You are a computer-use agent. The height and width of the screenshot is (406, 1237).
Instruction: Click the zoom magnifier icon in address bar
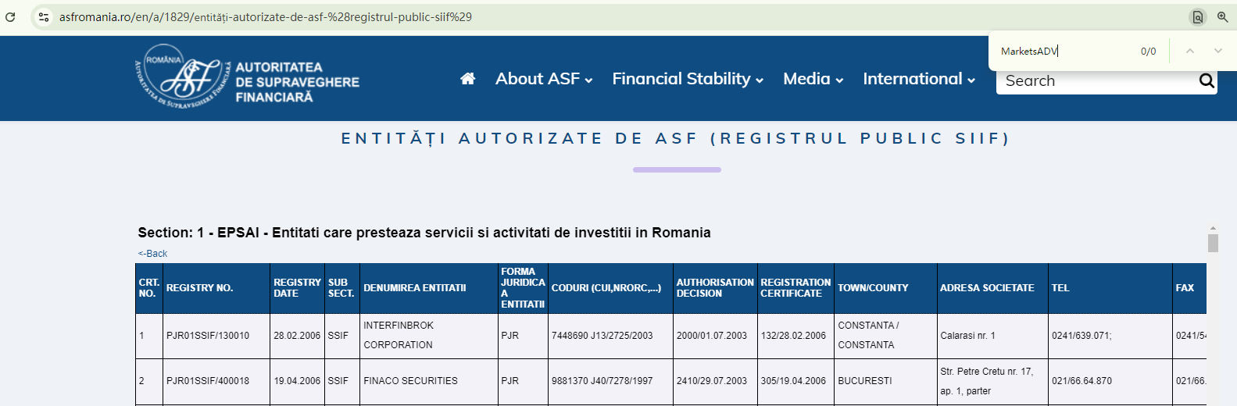tap(1223, 16)
